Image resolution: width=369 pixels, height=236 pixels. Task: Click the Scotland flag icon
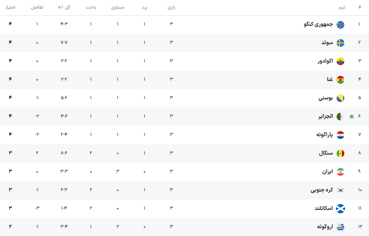tap(340, 209)
